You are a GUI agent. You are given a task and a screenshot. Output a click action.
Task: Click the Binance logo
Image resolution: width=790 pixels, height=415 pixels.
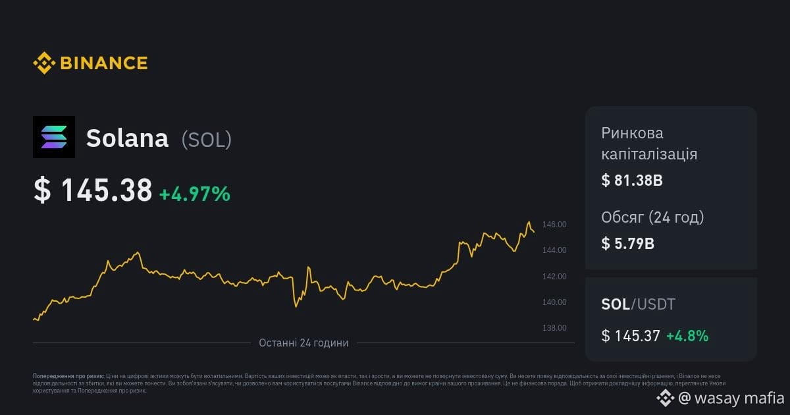pos(90,63)
